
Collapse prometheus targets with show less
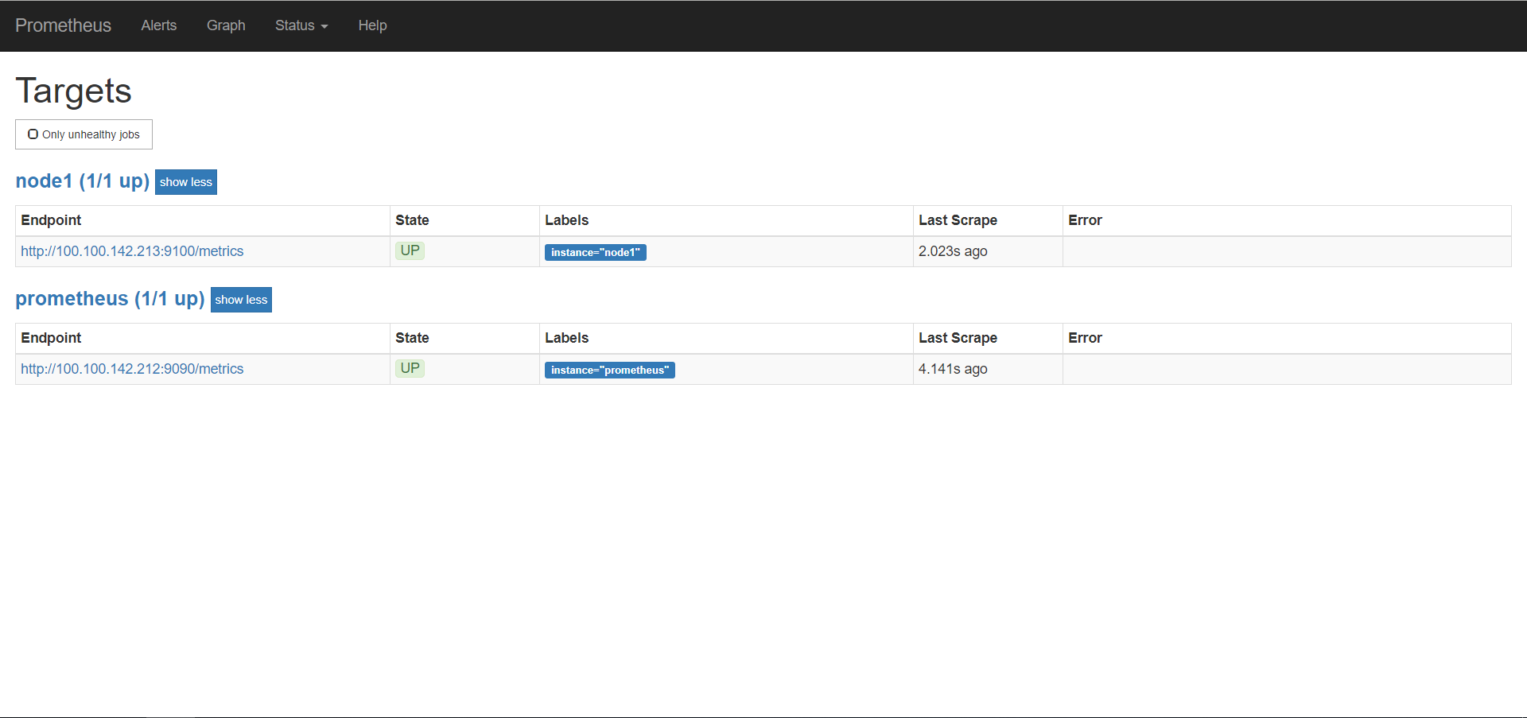[x=241, y=300]
